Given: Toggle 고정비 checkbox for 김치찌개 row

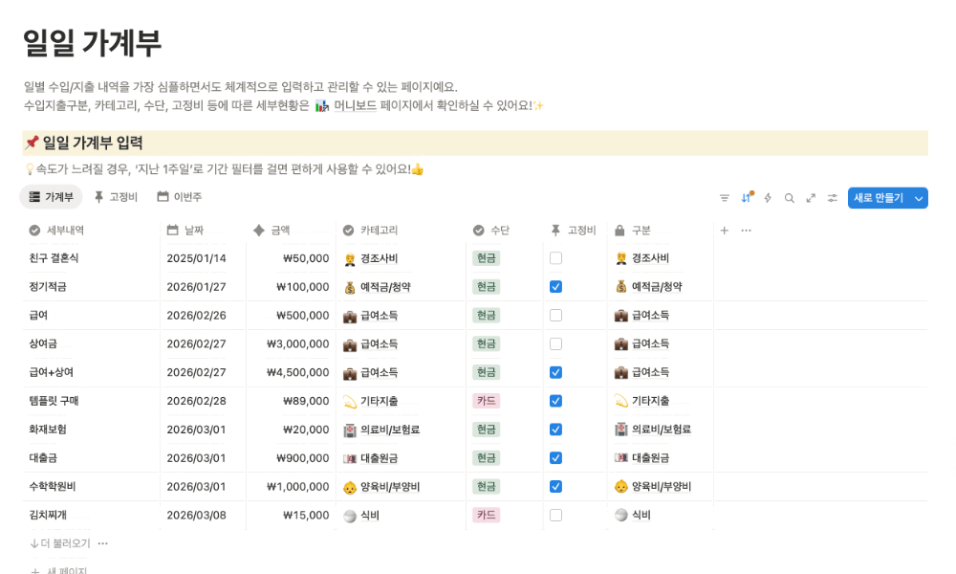Looking at the screenshot, I should pos(555,516).
